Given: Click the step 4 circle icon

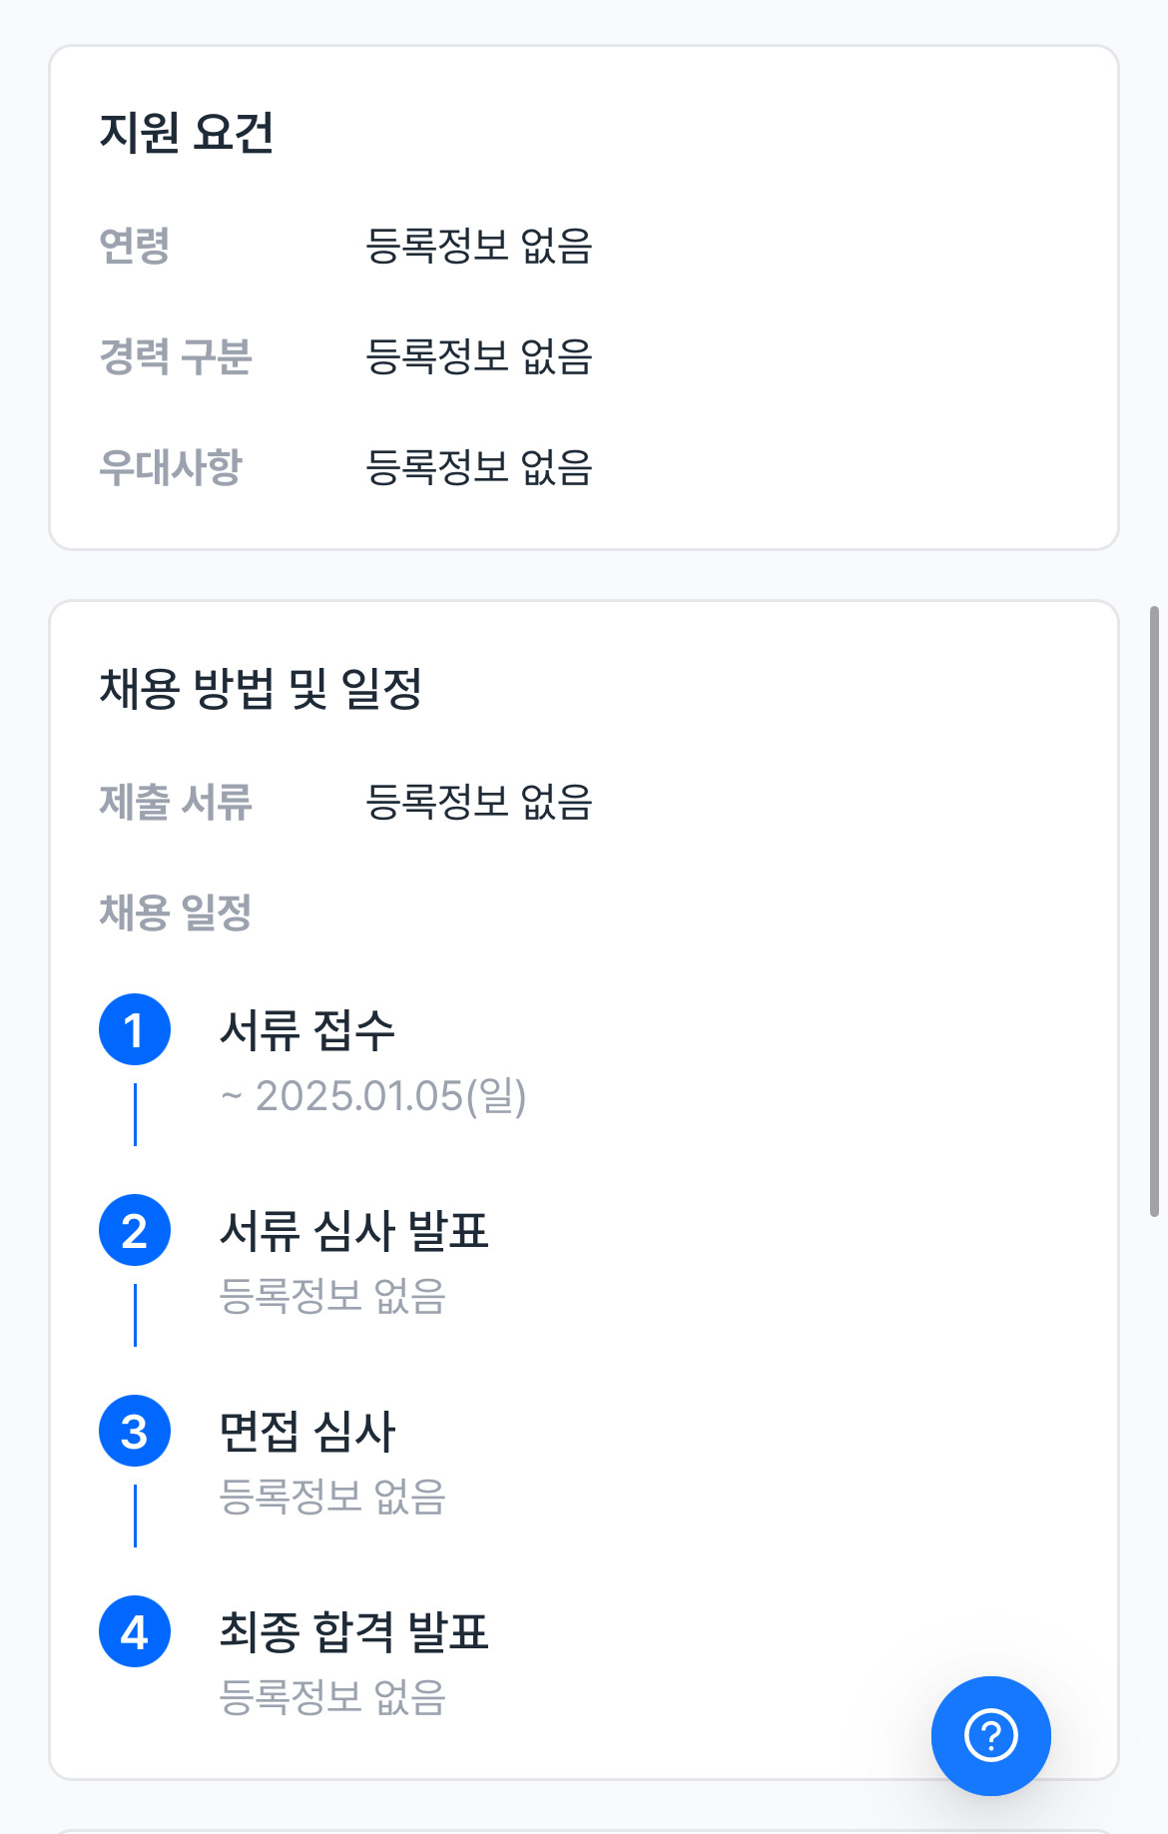Looking at the screenshot, I should 135,1631.
